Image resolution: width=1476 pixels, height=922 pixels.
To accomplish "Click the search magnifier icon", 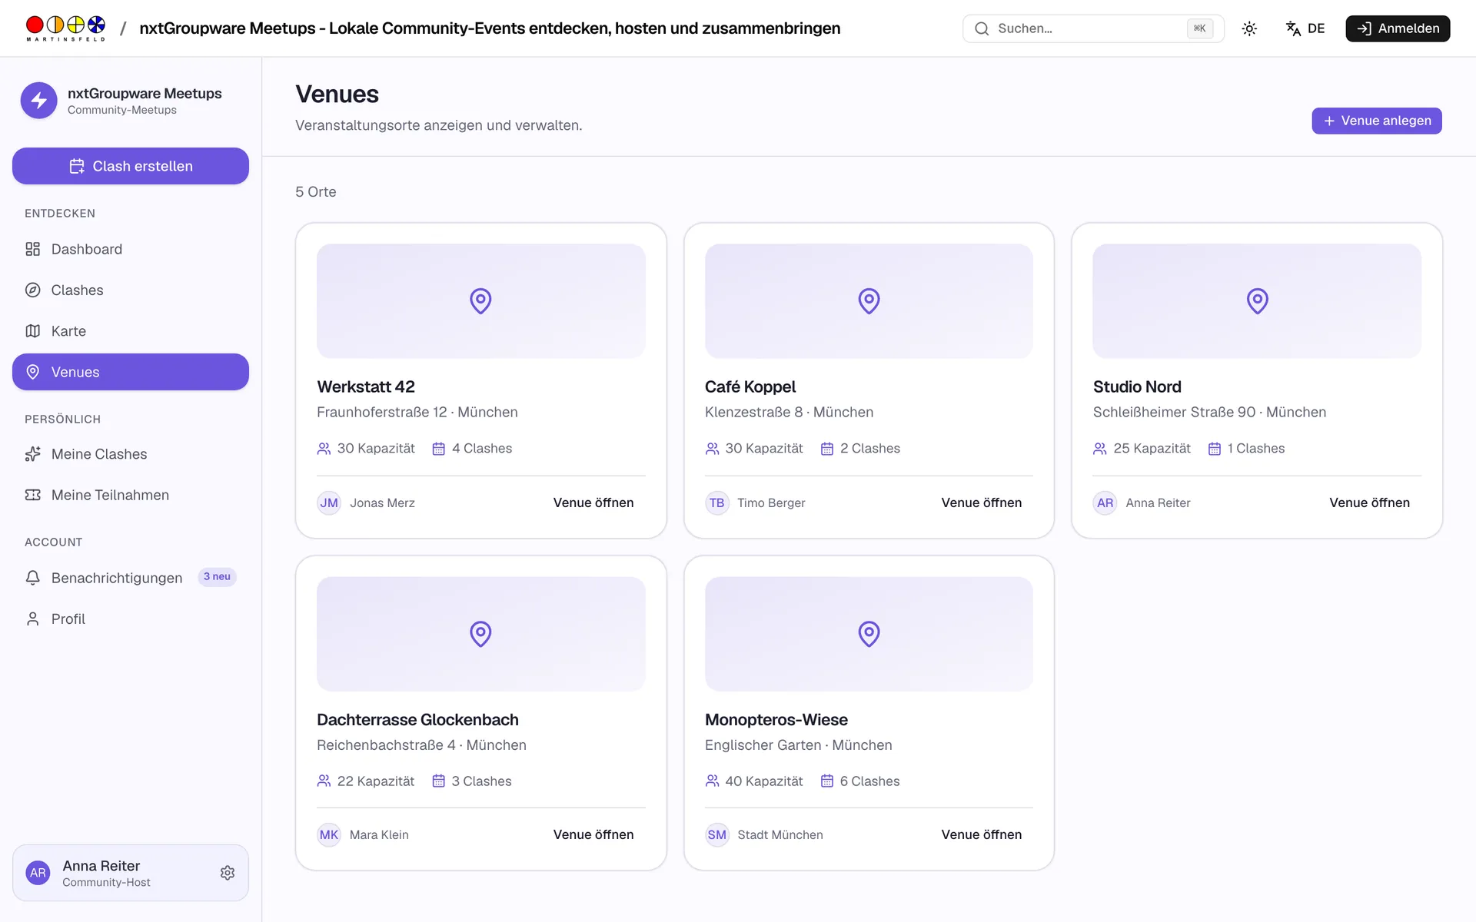I will click(x=982, y=28).
